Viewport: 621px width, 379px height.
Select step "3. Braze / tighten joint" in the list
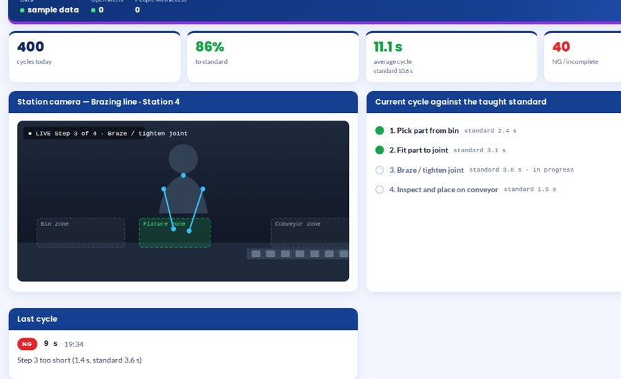[x=426, y=170]
